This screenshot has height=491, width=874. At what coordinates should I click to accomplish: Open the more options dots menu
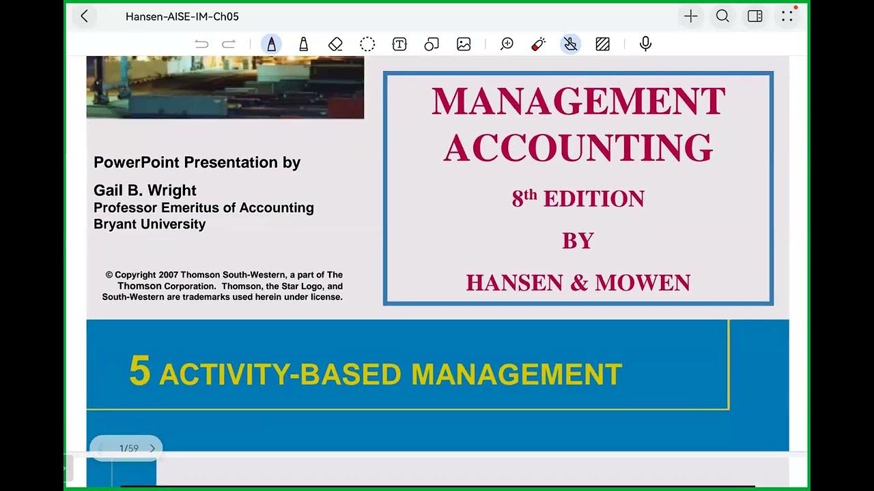click(x=787, y=16)
